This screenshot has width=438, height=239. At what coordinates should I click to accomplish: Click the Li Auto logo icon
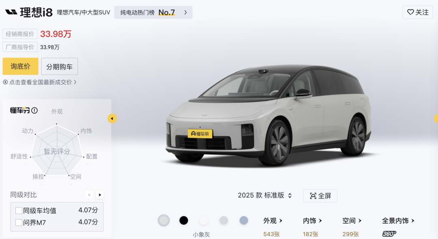[x=11, y=12]
